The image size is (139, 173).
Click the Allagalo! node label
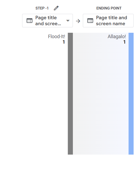pos(117,37)
